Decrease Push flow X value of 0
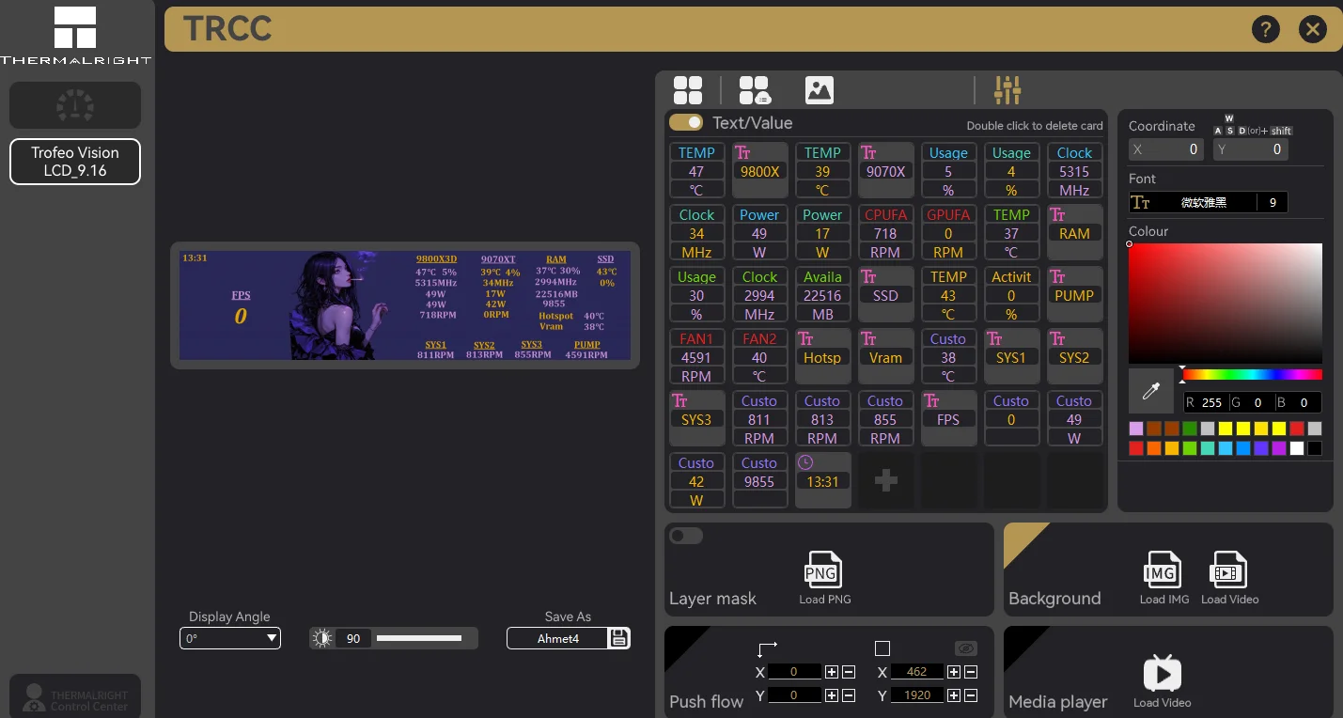The width and height of the screenshot is (1343, 718). point(849,672)
